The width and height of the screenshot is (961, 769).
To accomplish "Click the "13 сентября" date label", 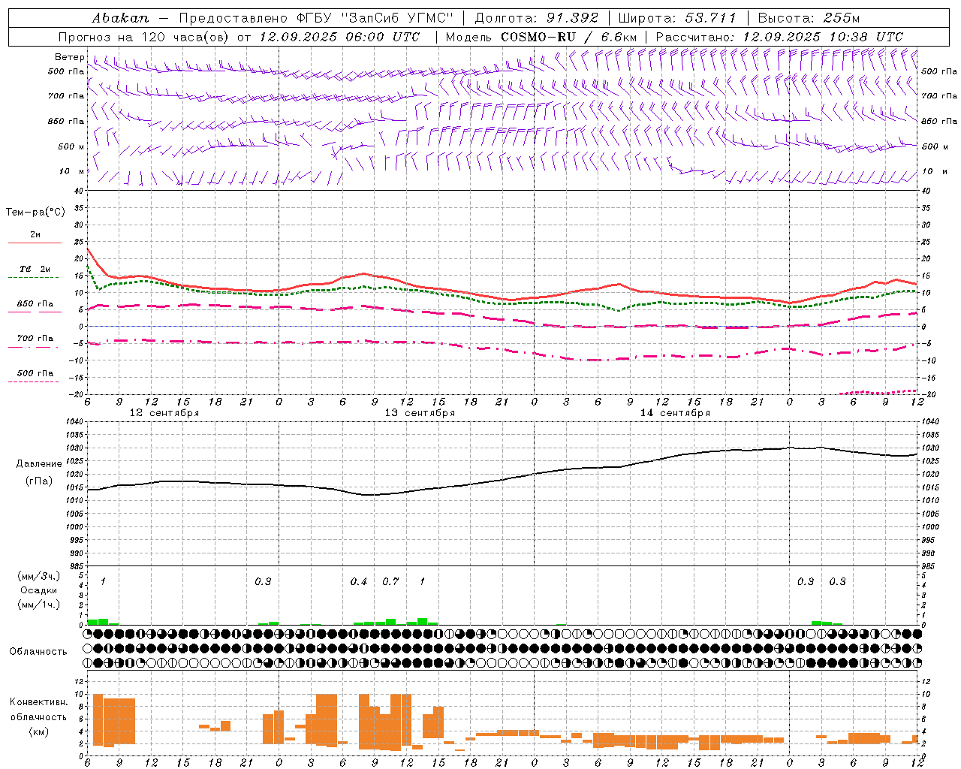I will point(420,413).
